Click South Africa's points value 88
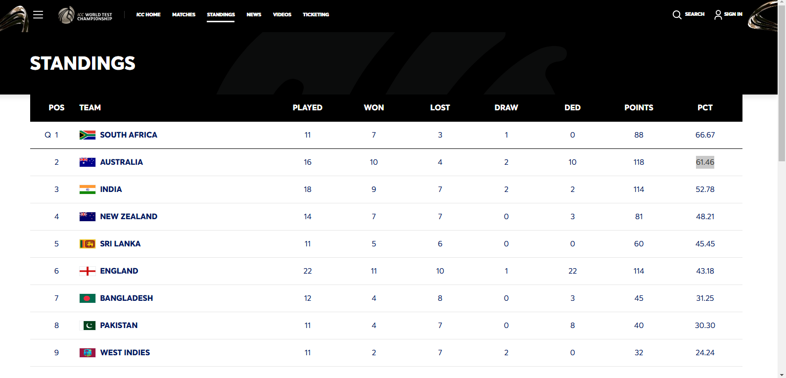786x378 pixels. coord(639,135)
